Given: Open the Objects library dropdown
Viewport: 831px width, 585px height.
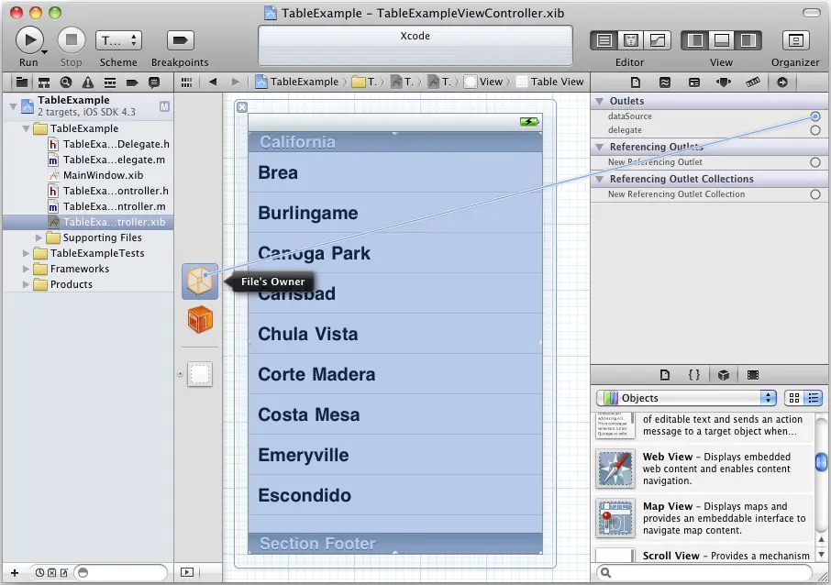Looking at the screenshot, I should click(x=686, y=398).
